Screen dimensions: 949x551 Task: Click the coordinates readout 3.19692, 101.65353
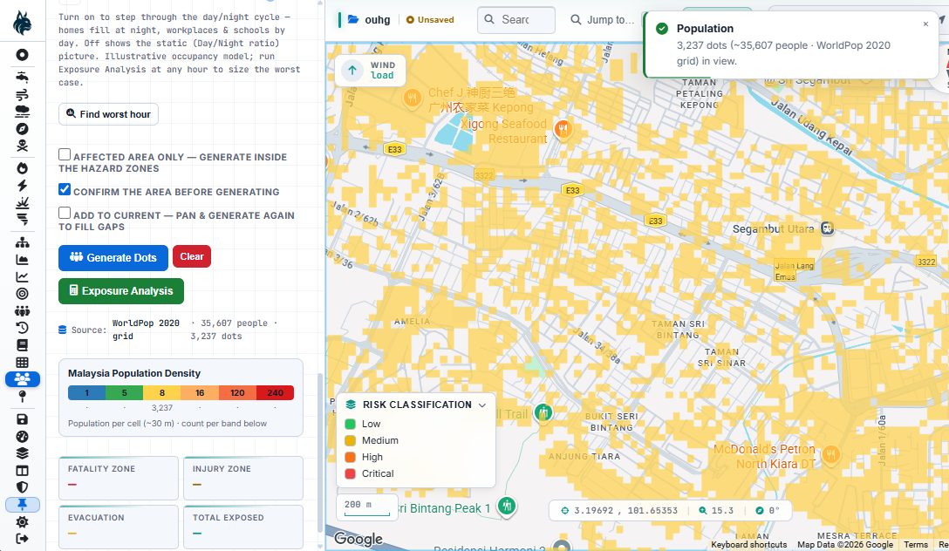click(619, 511)
